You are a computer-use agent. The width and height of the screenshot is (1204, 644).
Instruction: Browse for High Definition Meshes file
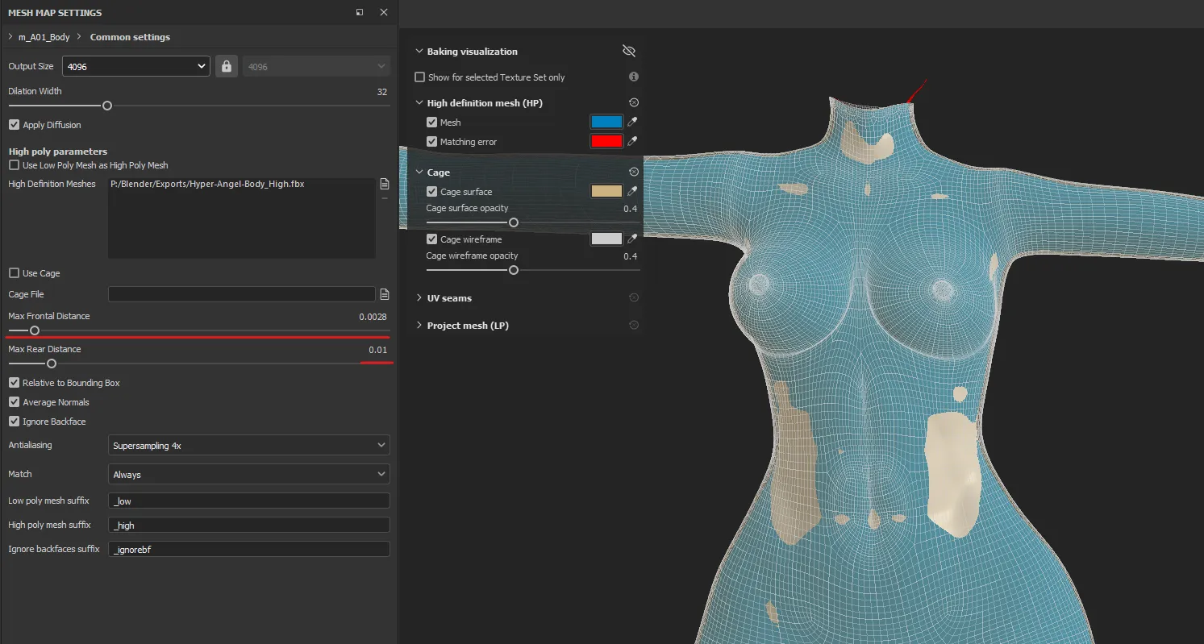click(385, 184)
